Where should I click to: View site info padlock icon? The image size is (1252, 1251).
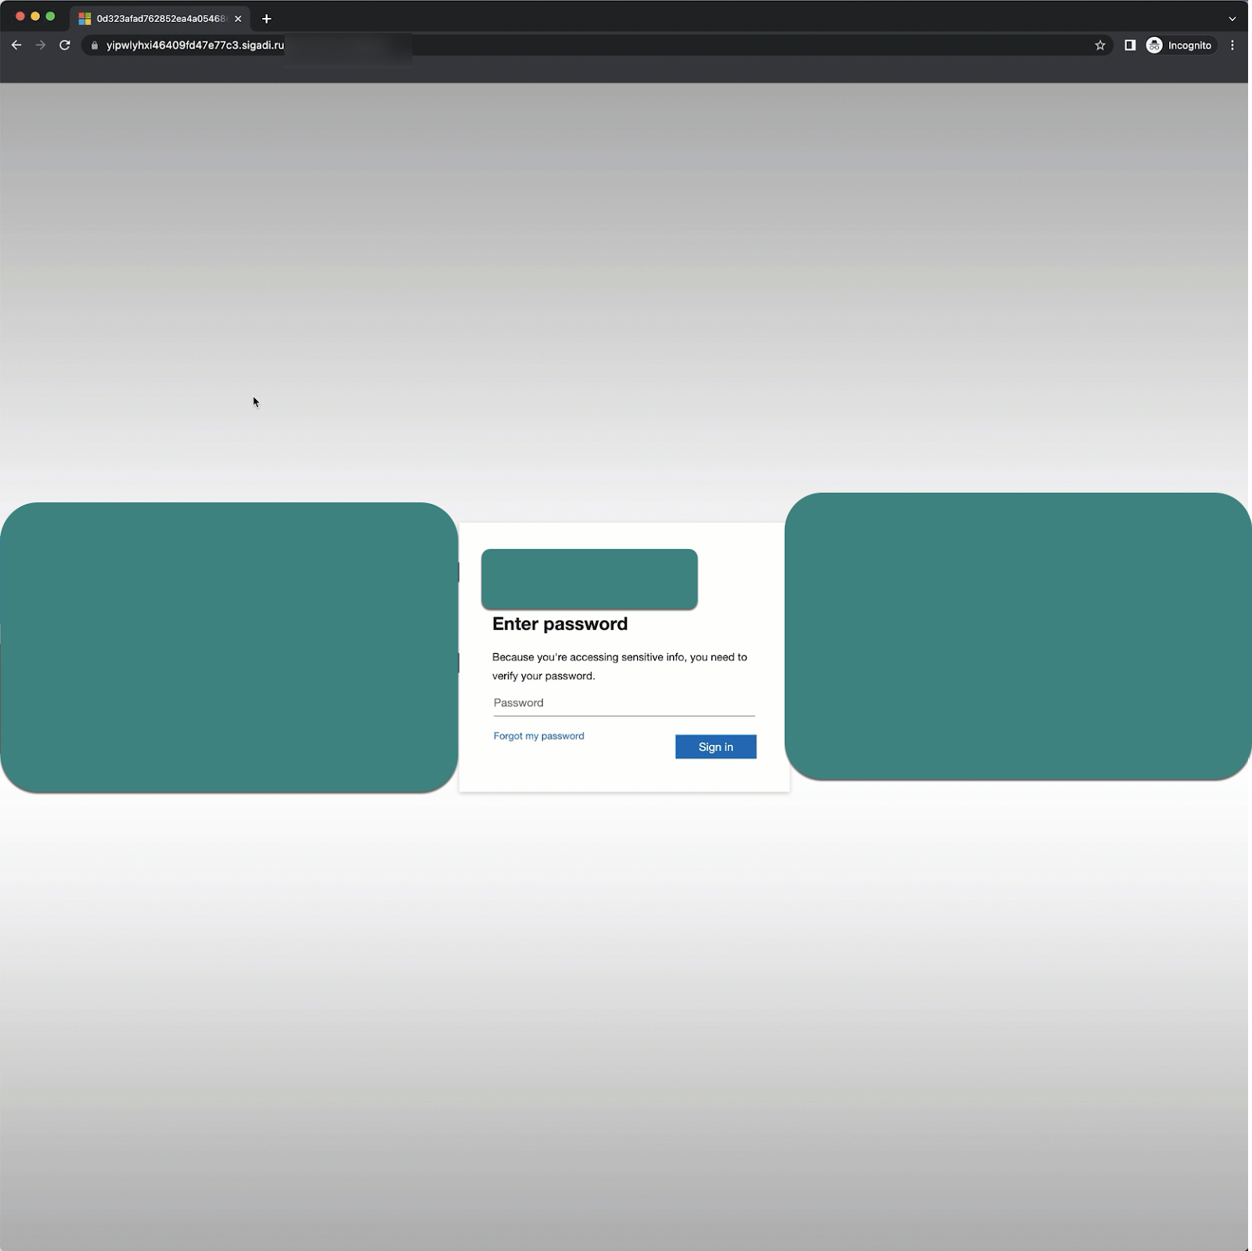95,45
